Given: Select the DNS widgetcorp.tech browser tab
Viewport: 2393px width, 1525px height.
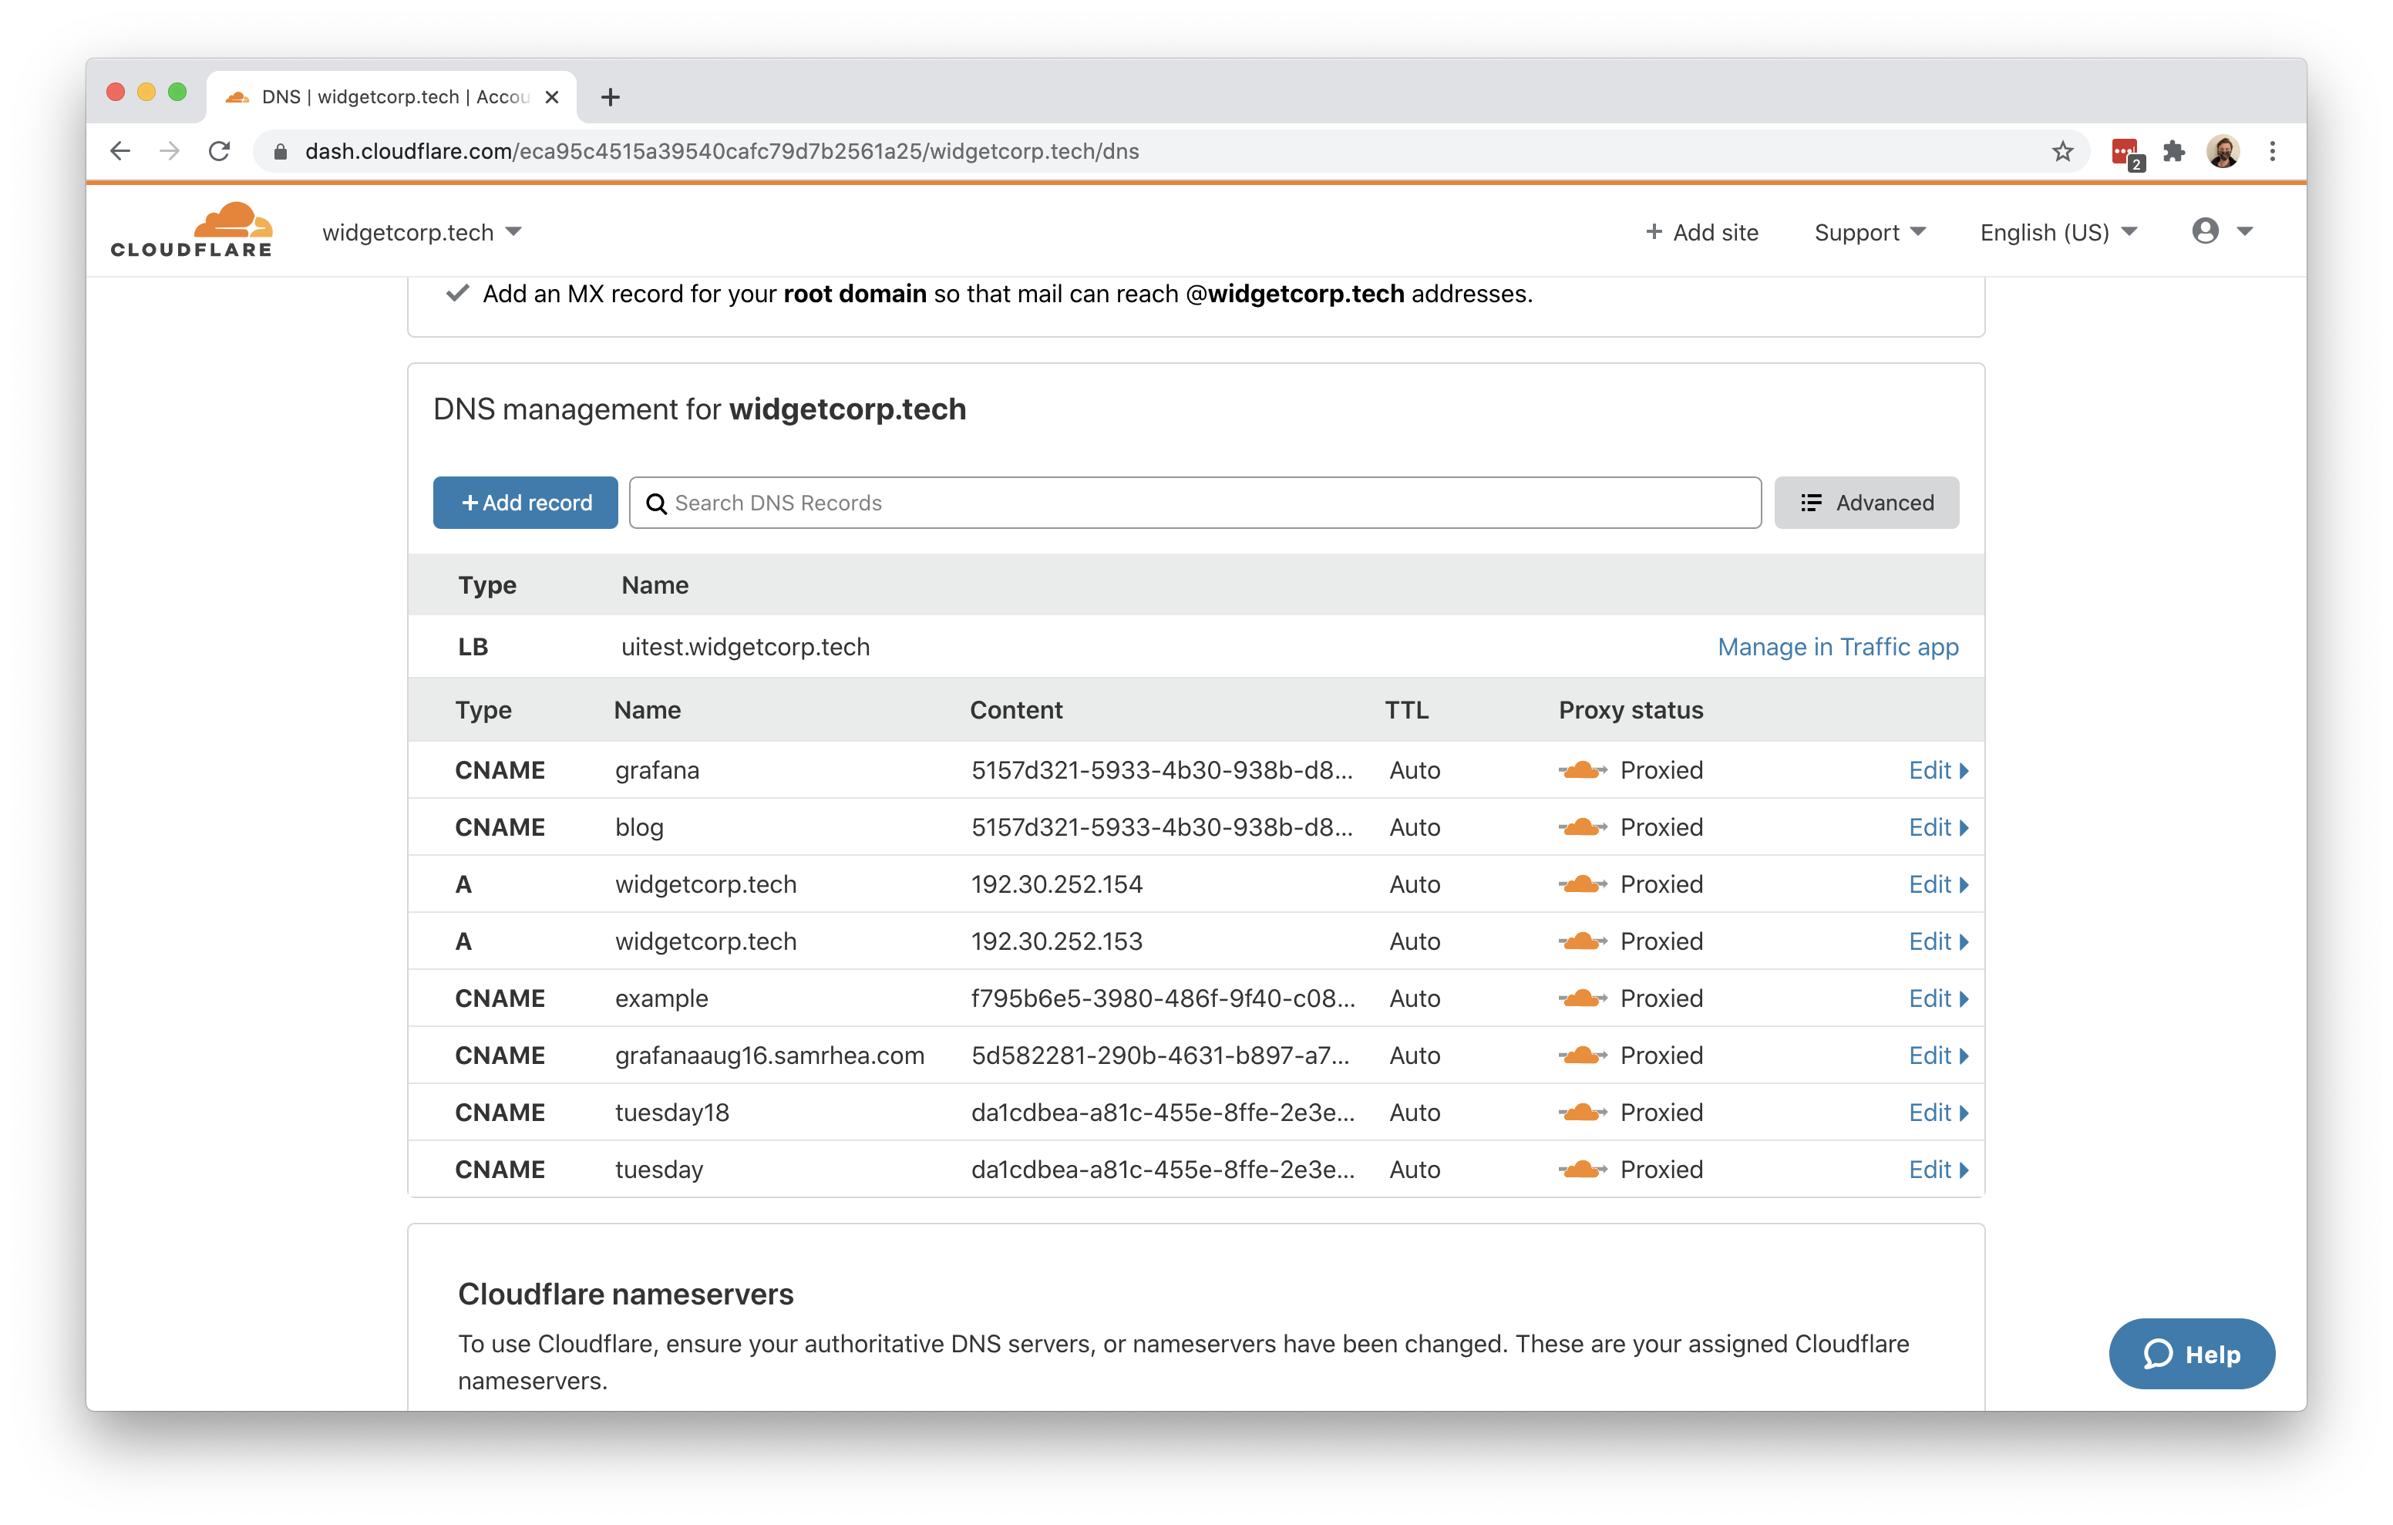Looking at the screenshot, I should tap(378, 96).
